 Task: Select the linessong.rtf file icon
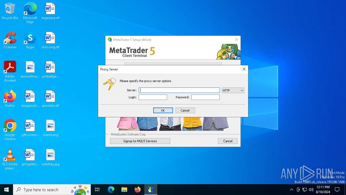coord(50,41)
